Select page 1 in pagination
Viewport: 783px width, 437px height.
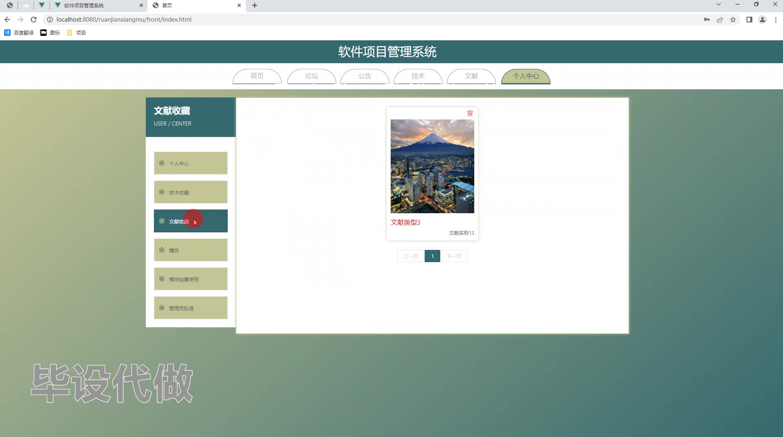tap(432, 256)
